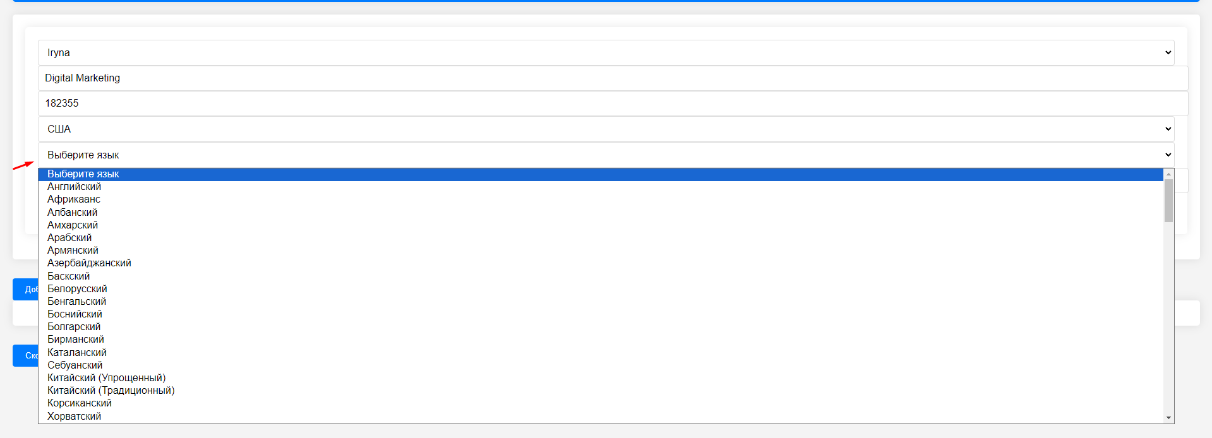
Task: Click the list scrollbar up arrow
Action: (1168, 174)
